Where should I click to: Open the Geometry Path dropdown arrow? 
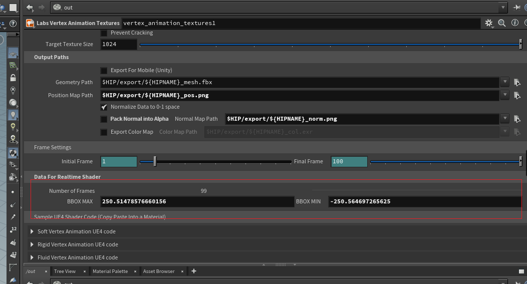(505, 82)
